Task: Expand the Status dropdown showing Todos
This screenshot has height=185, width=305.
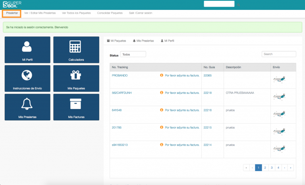Action: (x=133, y=54)
